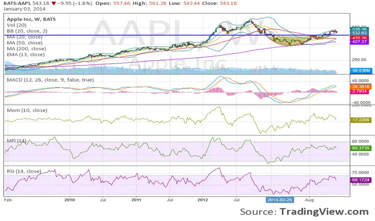Click the pink 2.7934 MACD histogram tag
This screenshot has height=221, width=375.
(x=359, y=91)
